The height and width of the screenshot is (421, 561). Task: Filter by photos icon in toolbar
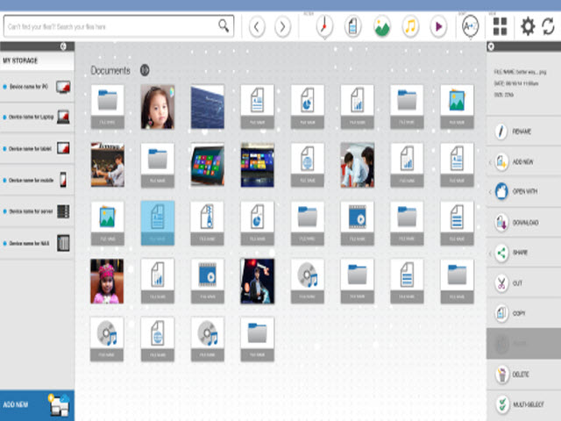[x=381, y=27]
